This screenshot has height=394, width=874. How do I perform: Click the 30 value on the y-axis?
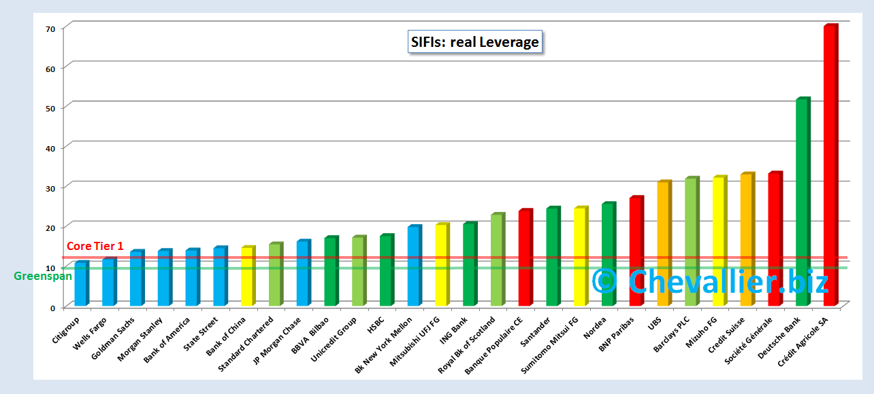point(50,187)
